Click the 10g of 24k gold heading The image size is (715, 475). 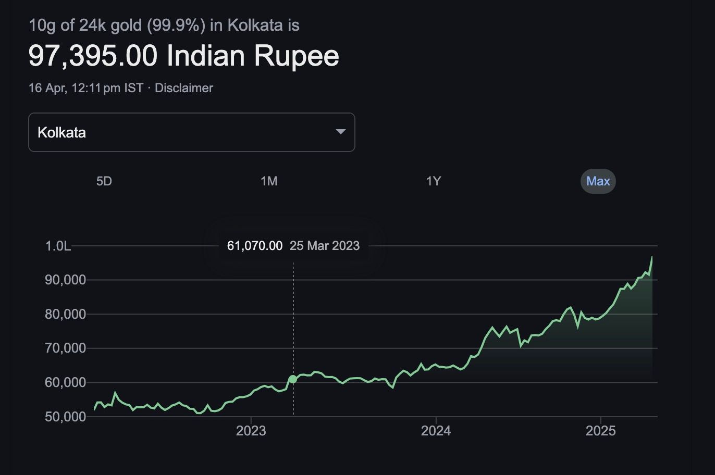pyautogui.click(x=164, y=25)
